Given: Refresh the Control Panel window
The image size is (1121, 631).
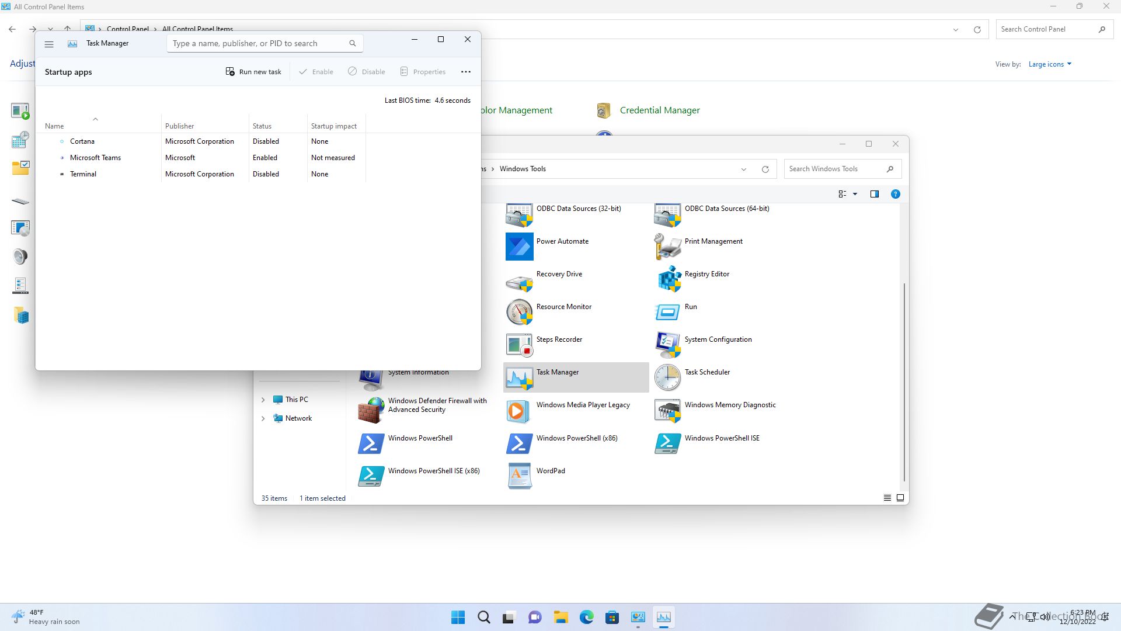Looking at the screenshot, I should pos(977,30).
